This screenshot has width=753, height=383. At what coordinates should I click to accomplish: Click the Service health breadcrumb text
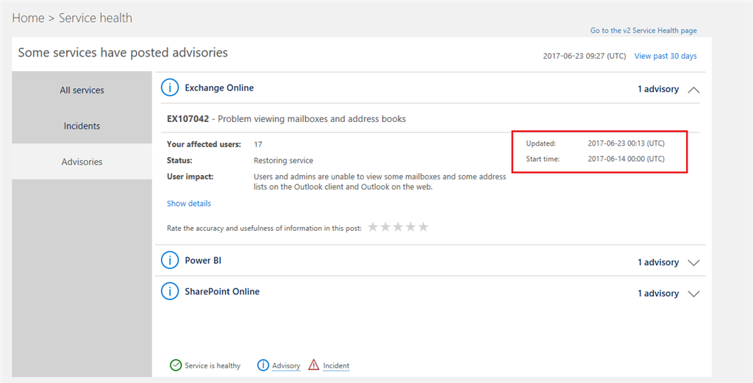coord(95,18)
